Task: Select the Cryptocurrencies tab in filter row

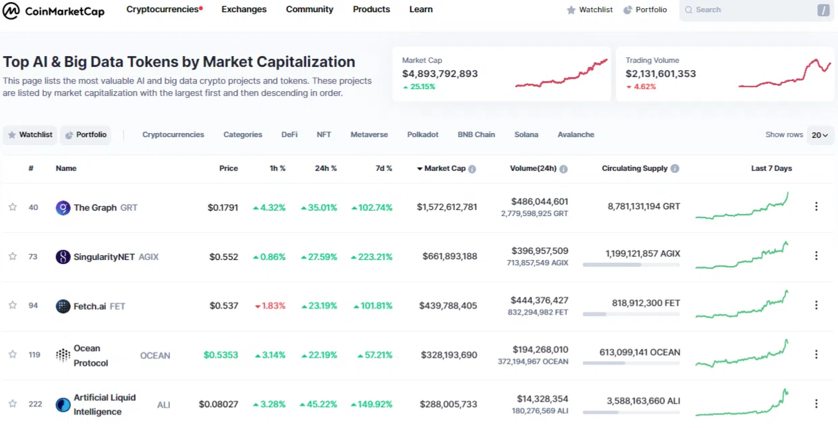Action: pyautogui.click(x=173, y=135)
